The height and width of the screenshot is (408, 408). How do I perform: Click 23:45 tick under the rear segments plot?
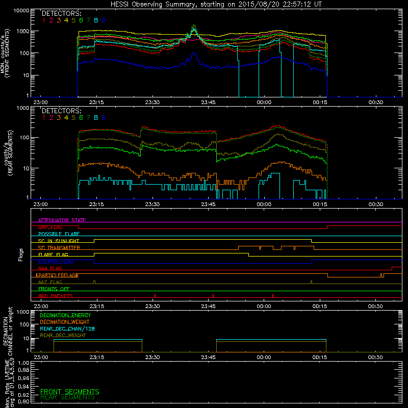(x=208, y=205)
